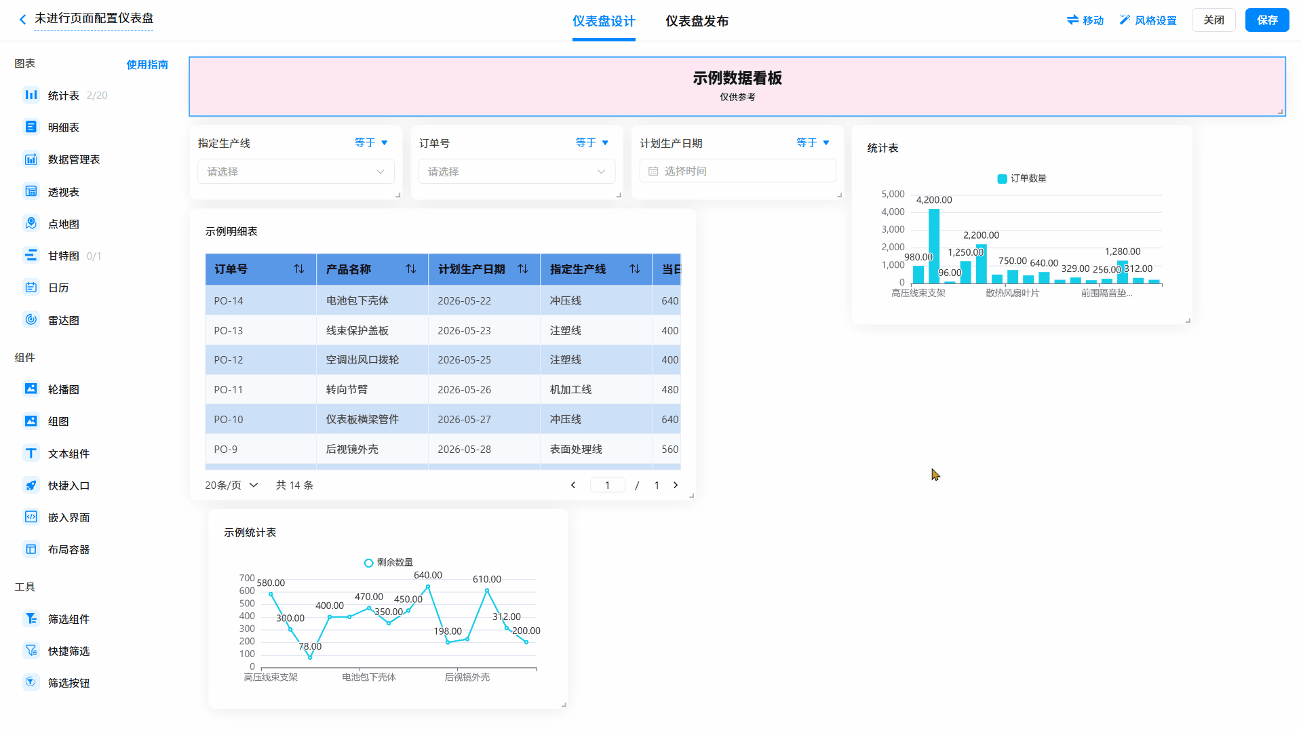Open 等于 operator dropdown for 订单号

coord(592,142)
